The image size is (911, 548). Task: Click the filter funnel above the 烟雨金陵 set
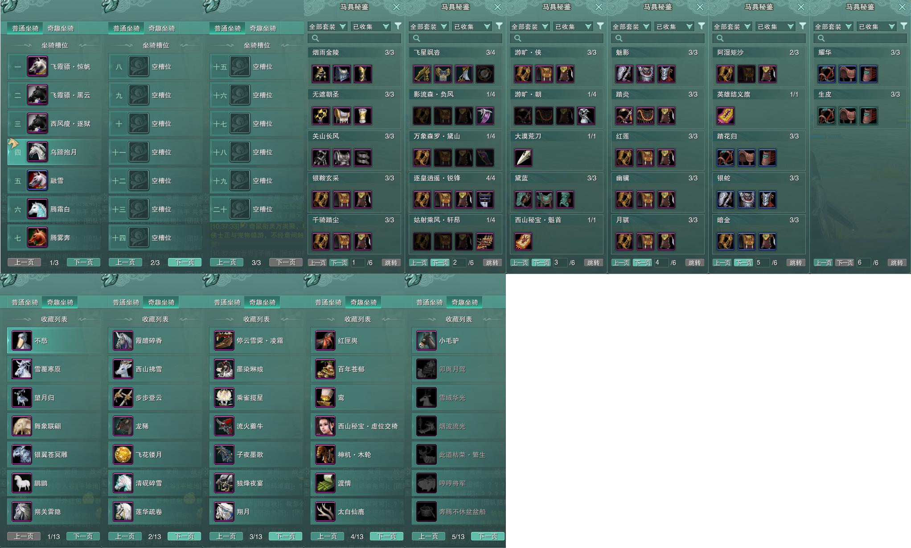point(398,26)
